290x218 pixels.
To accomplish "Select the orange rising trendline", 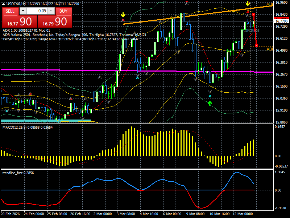I will [198, 15].
